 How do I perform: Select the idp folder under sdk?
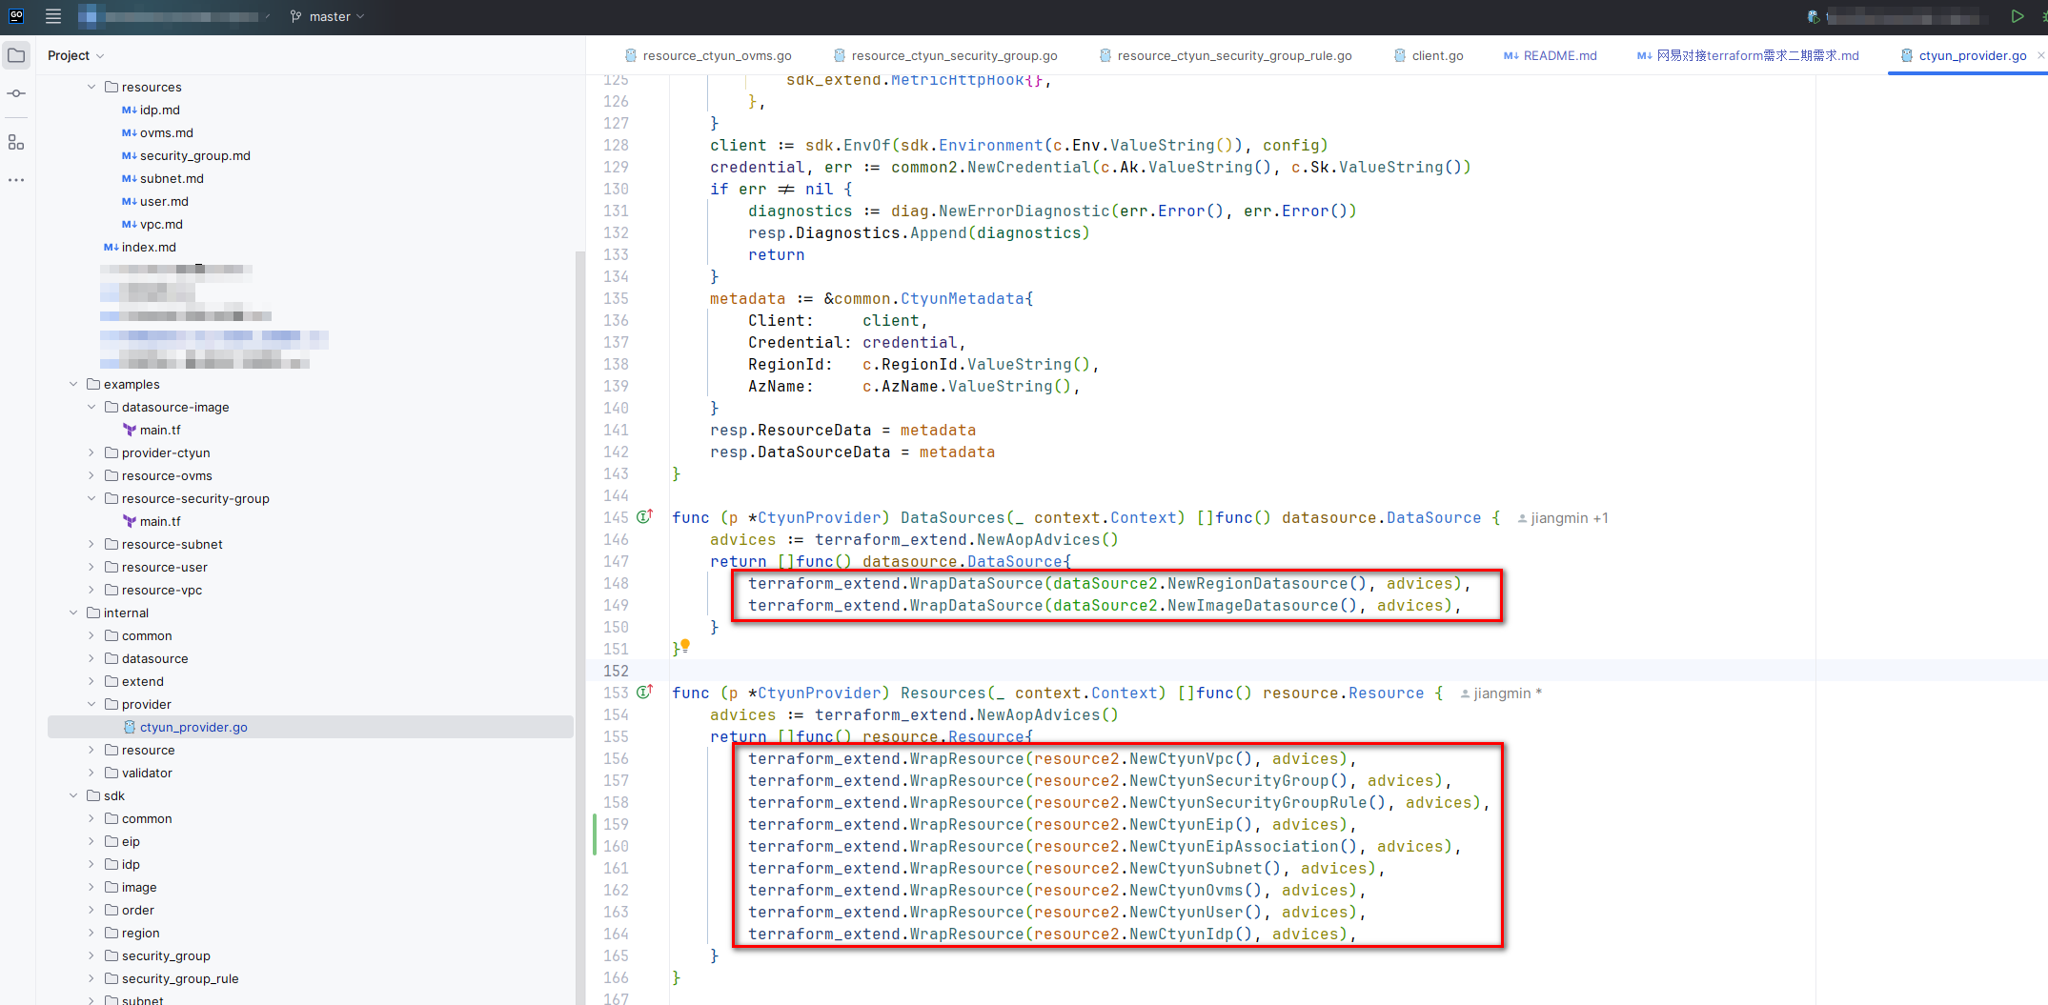coord(131,864)
